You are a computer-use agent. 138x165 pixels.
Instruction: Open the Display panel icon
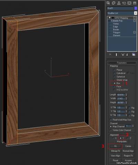129,3
